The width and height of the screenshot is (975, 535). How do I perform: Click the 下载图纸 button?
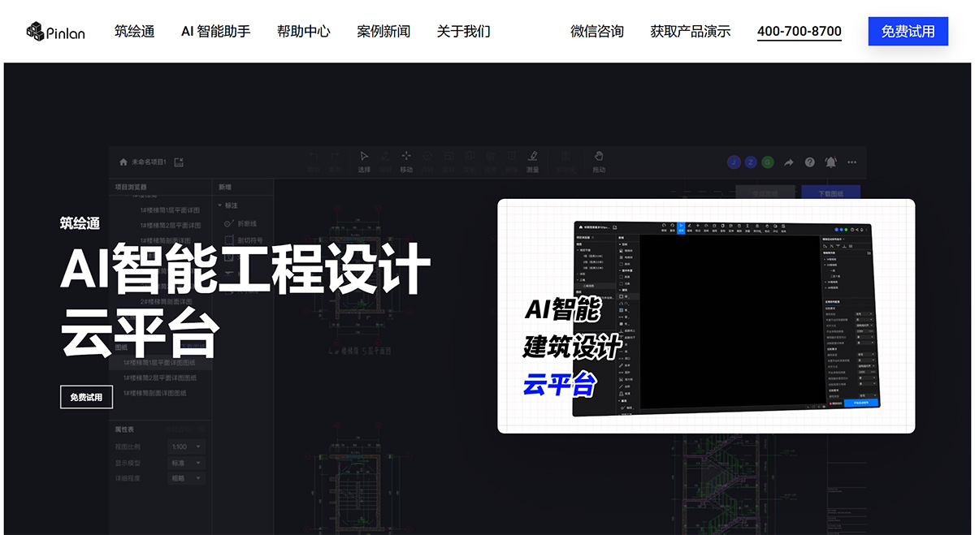coord(831,192)
